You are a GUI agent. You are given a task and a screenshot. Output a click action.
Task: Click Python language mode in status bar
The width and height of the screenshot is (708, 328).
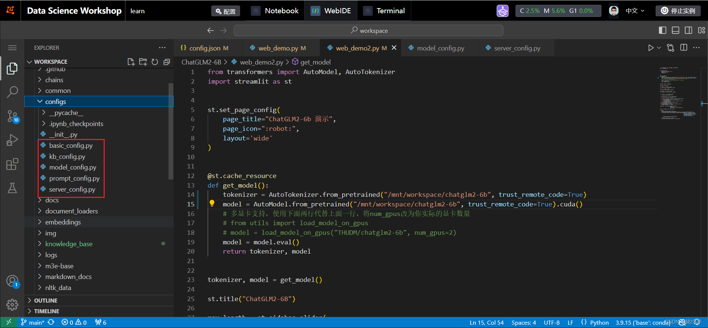599,322
